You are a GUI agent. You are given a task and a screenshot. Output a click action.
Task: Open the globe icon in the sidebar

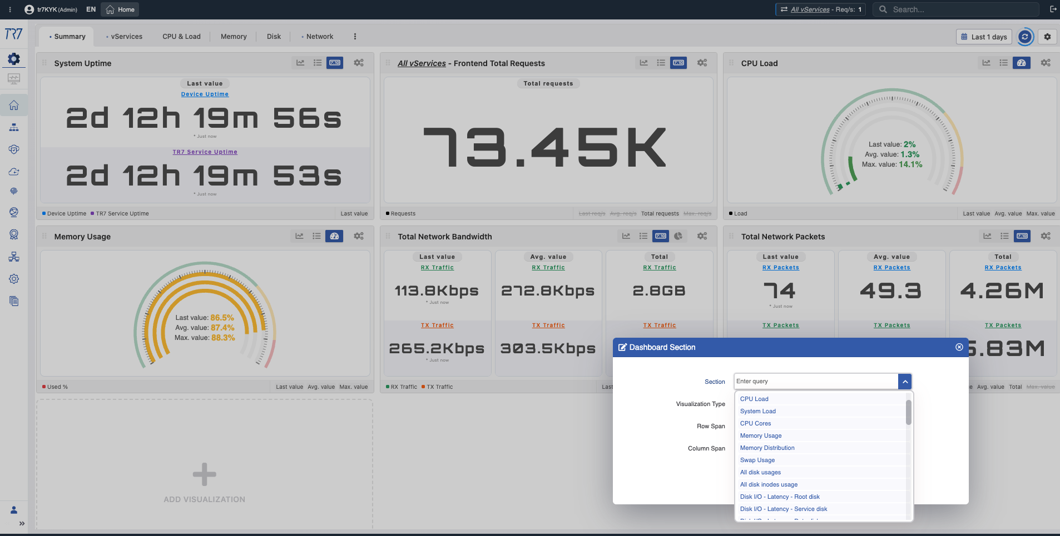(x=14, y=212)
